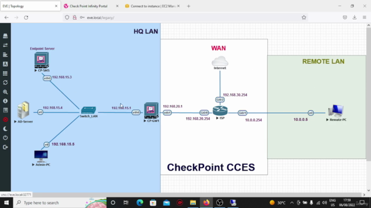Open the Pocket save icon
The height and width of the screenshot is (208, 371).
coord(345,17)
